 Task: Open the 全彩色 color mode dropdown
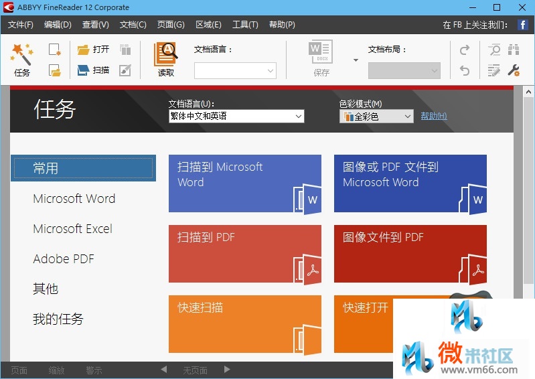pyautogui.click(x=376, y=117)
